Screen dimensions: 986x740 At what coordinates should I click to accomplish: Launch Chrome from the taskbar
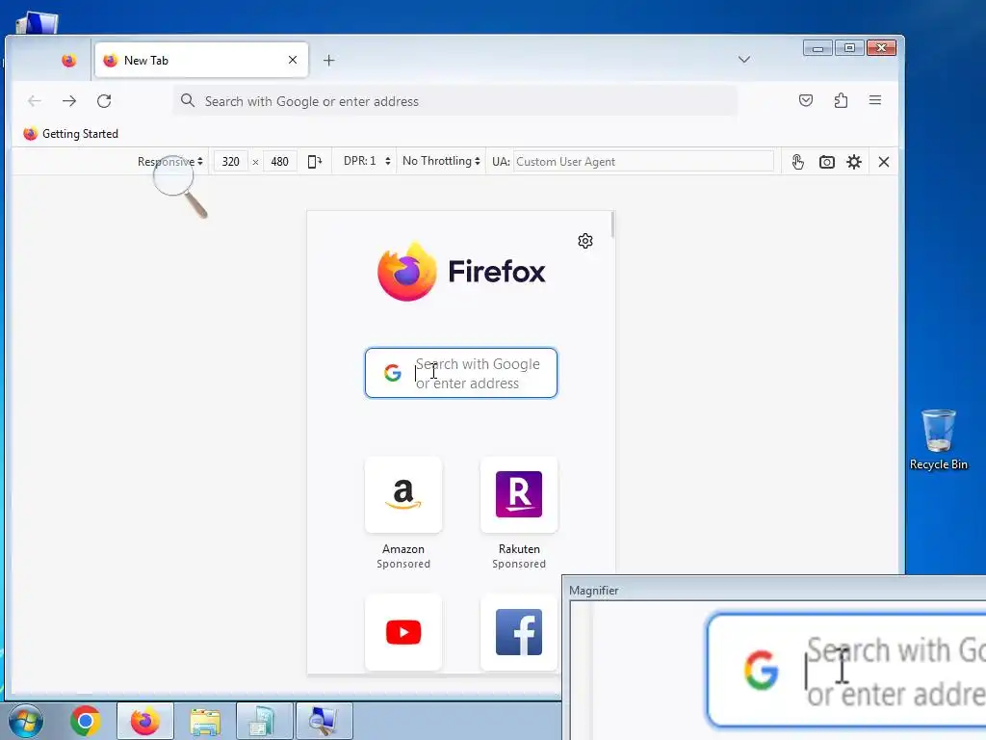pyautogui.click(x=86, y=721)
